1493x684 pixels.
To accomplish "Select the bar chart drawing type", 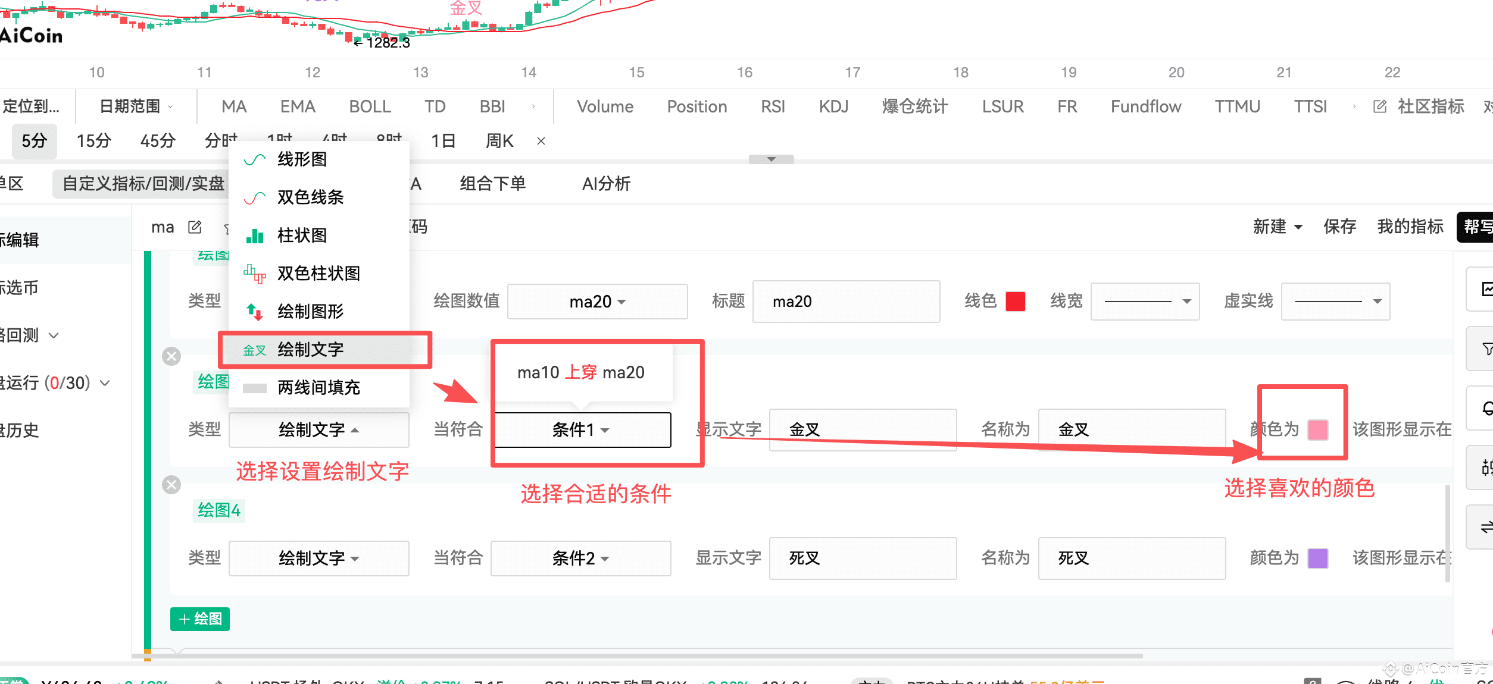I will point(302,236).
